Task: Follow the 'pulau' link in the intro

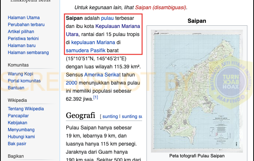Action: coord(107,18)
